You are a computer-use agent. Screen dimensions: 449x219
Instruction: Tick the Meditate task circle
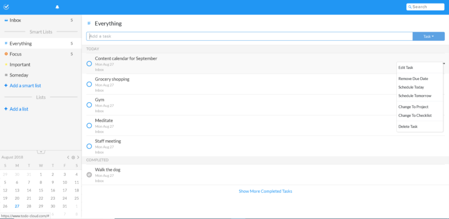(89, 126)
